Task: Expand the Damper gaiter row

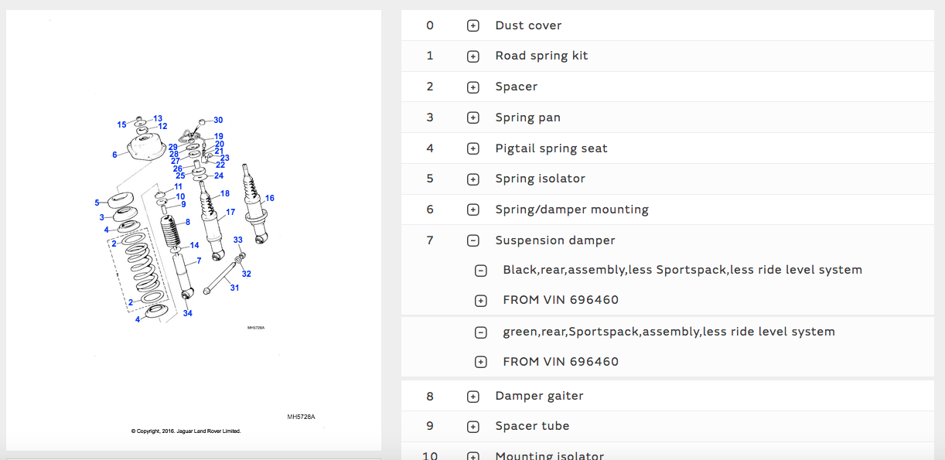Action: pos(473,397)
